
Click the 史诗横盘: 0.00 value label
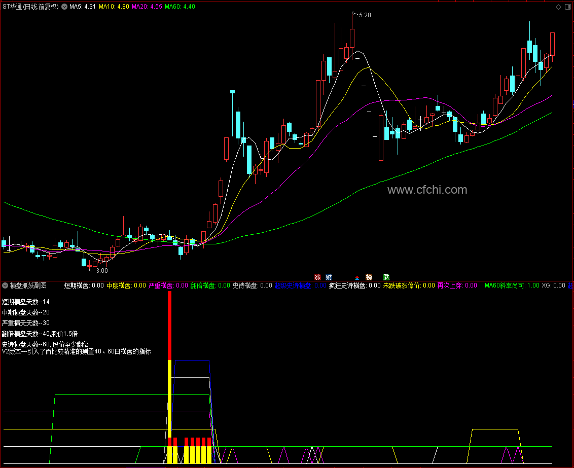tap(253, 285)
